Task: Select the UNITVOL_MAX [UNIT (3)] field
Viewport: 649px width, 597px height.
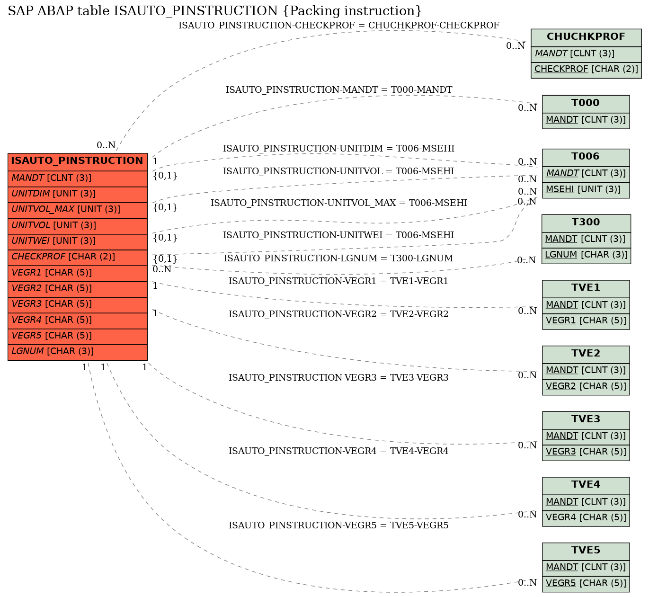Action: 78,210
